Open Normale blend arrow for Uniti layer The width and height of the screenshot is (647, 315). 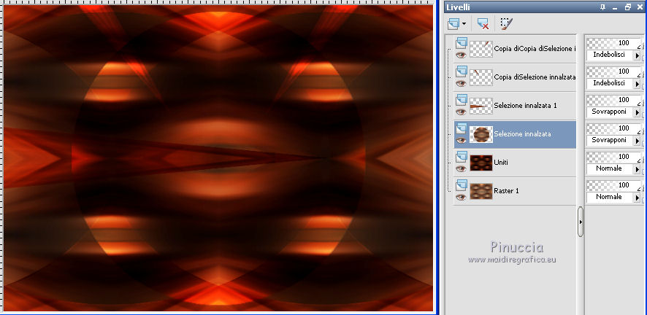point(637,169)
